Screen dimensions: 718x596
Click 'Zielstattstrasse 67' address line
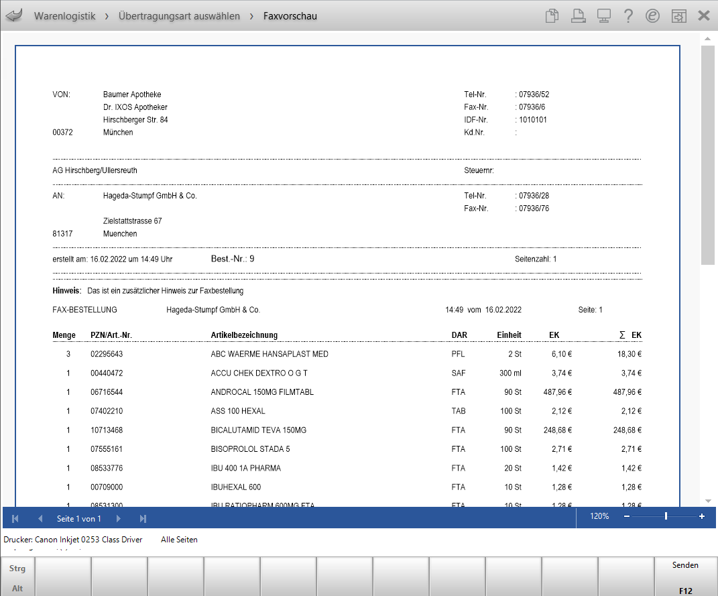132,221
